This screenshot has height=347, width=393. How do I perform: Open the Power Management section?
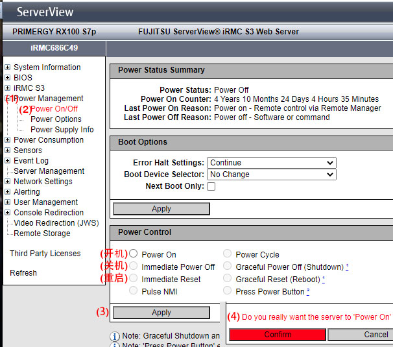click(x=49, y=99)
